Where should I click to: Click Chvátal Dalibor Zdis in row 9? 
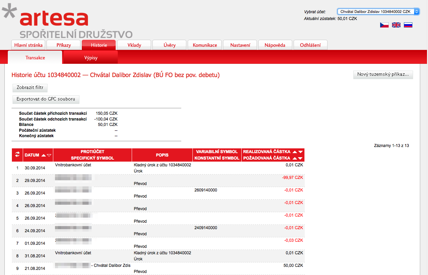point(112,265)
